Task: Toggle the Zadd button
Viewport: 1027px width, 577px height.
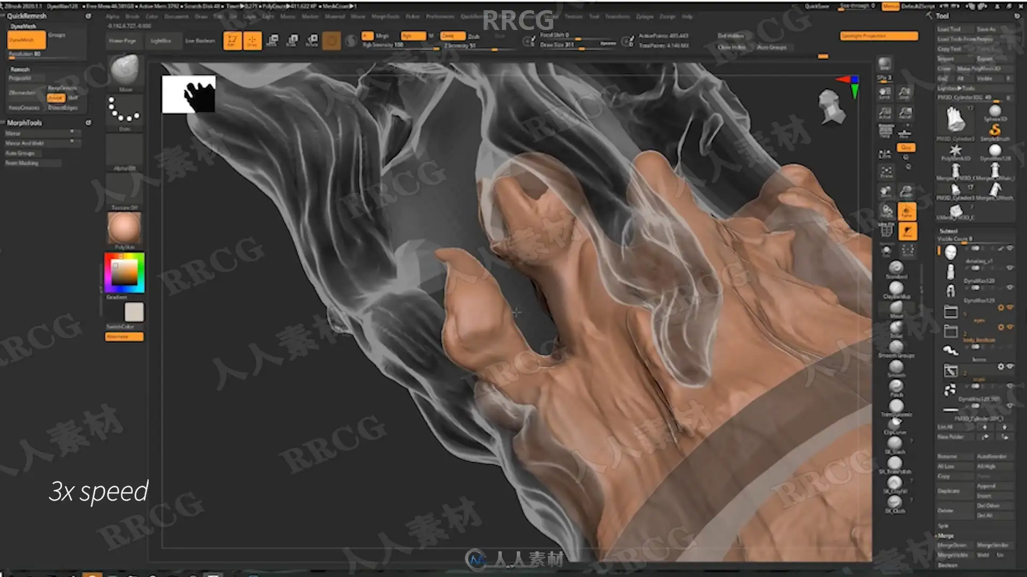Action: click(453, 36)
